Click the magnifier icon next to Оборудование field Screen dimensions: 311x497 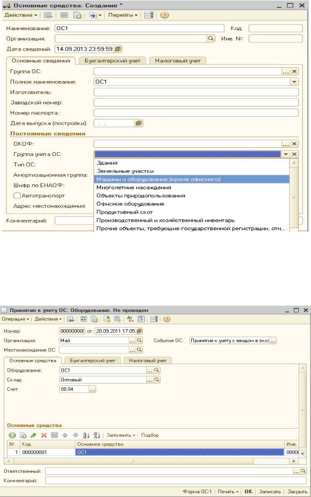(x=156, y=370)
